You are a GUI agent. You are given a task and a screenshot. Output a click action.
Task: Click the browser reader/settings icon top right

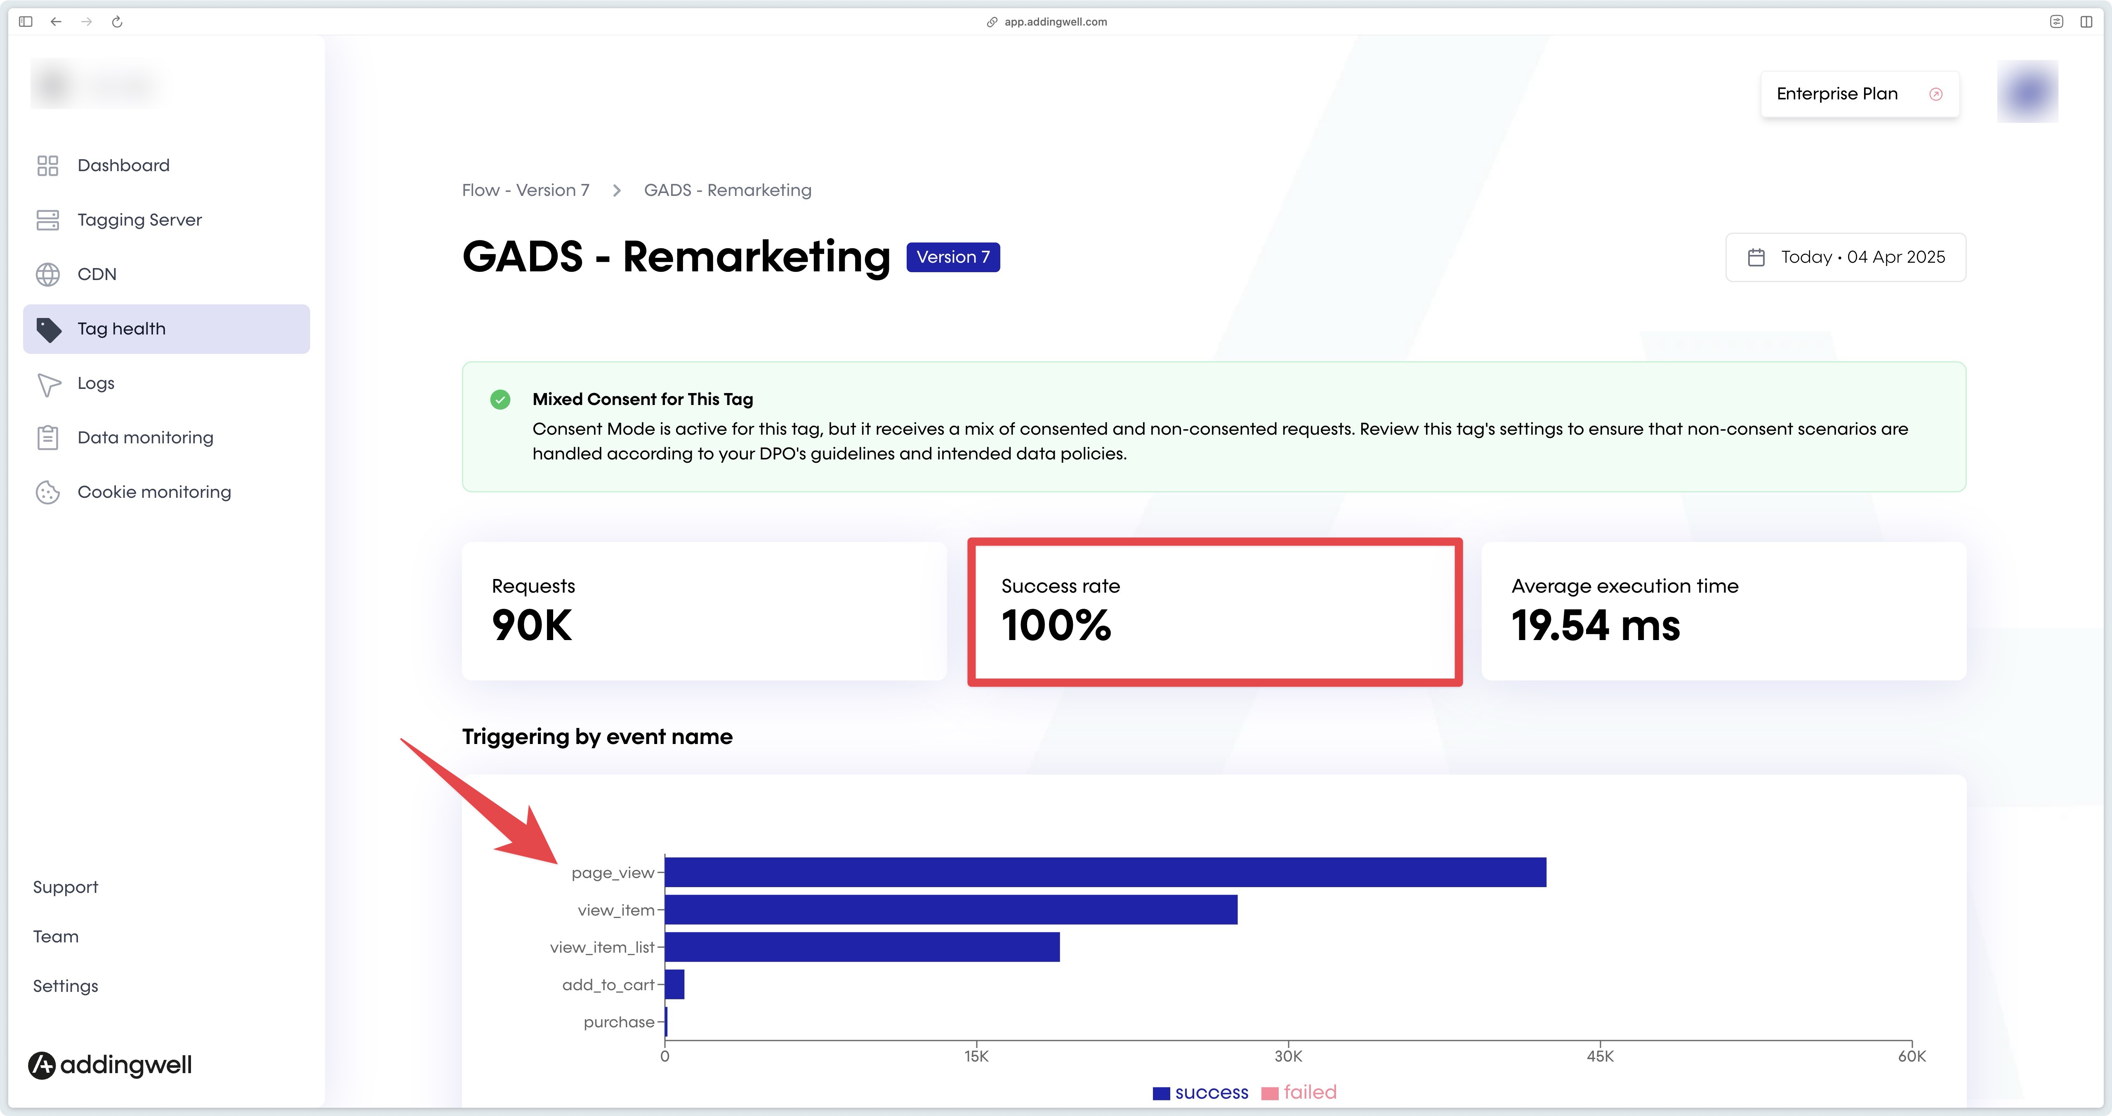point(2056,21)
